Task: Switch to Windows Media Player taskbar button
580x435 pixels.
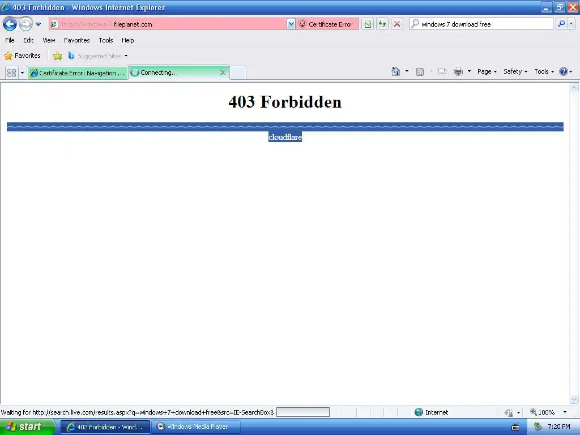Action: pos(196,427)
